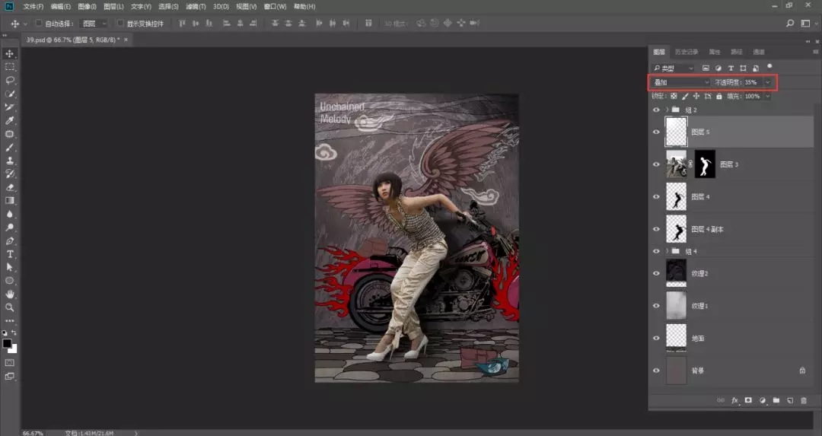Open the 叠加 blend mode dropdown
822x436 pixels.
(681, 82)
